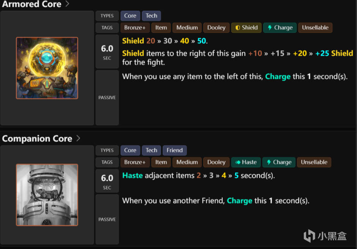Click Unsellable tag on Armored Core

click(315, 28)
